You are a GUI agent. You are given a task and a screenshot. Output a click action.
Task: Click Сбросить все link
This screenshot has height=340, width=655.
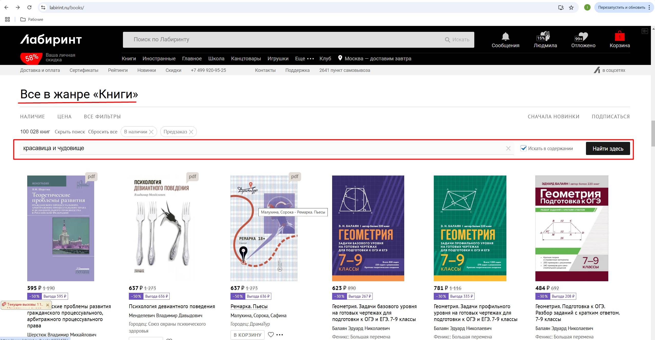click(103, 132)
